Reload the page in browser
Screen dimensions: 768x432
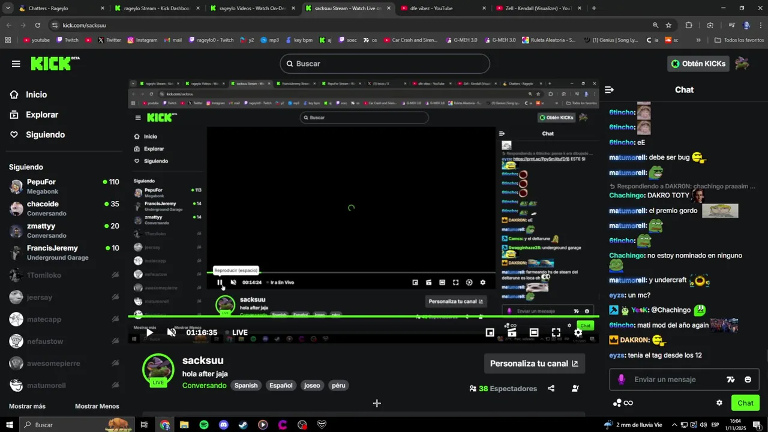(37, 25)
